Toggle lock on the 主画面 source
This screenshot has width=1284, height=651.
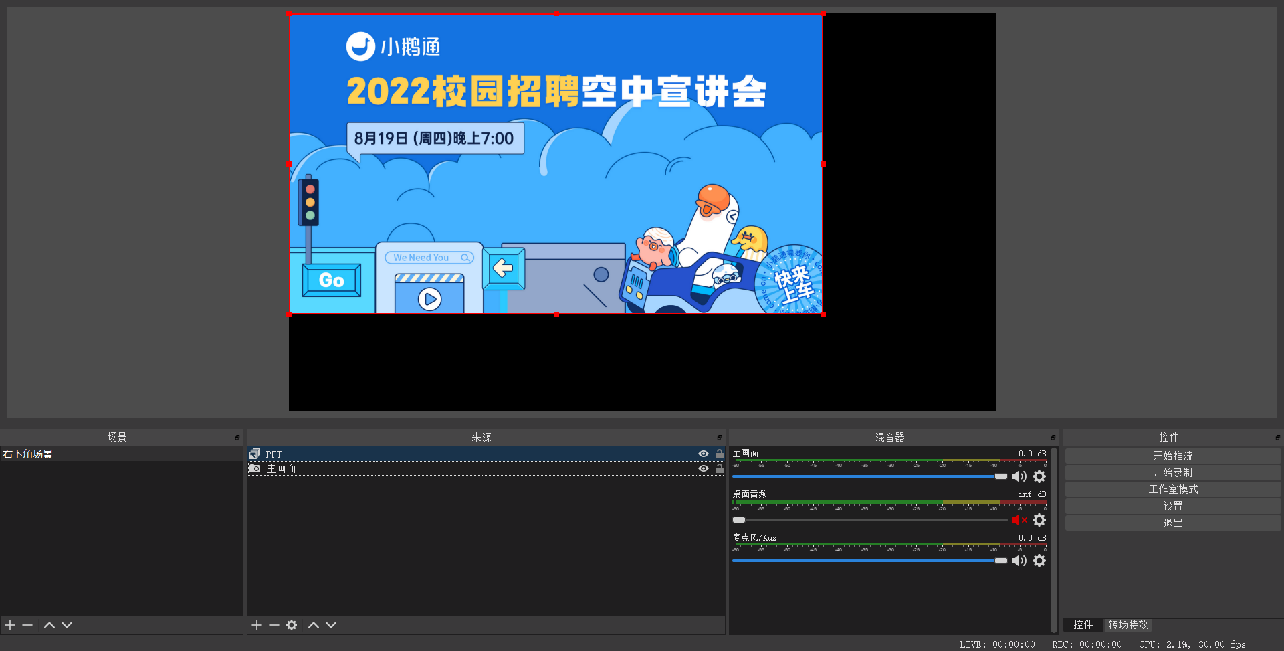[x=720, y=468]
